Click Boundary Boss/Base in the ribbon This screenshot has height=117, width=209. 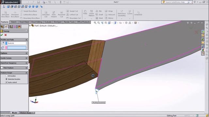30,18
